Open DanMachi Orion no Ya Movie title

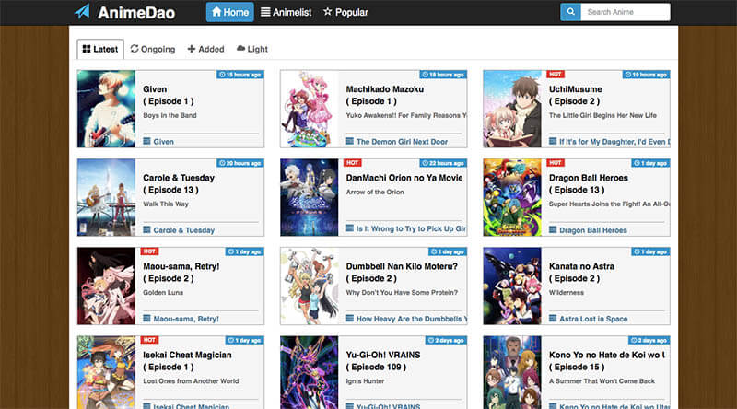point(404,178)
